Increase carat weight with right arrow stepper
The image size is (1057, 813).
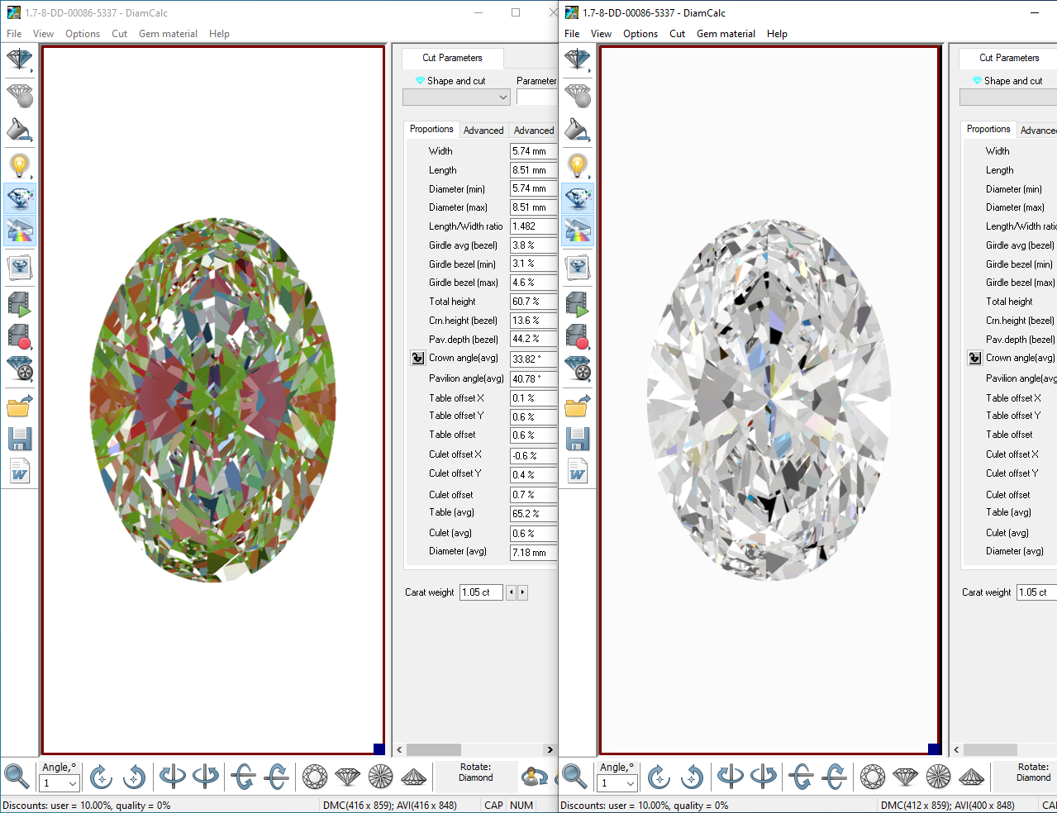pos(522,592)
